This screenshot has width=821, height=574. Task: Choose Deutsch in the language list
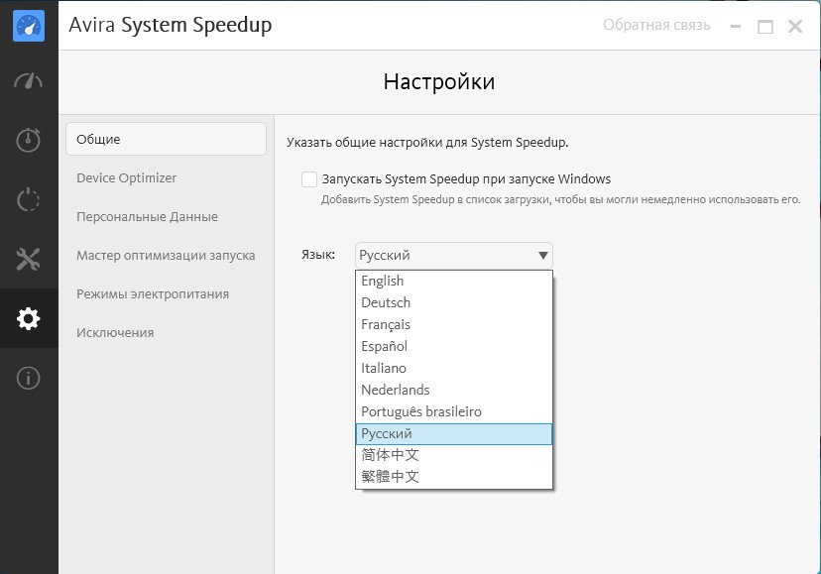point(386,303)
